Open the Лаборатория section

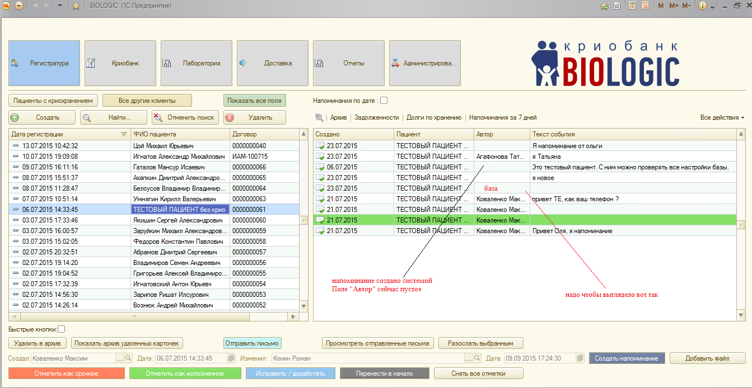pos(197,63)
